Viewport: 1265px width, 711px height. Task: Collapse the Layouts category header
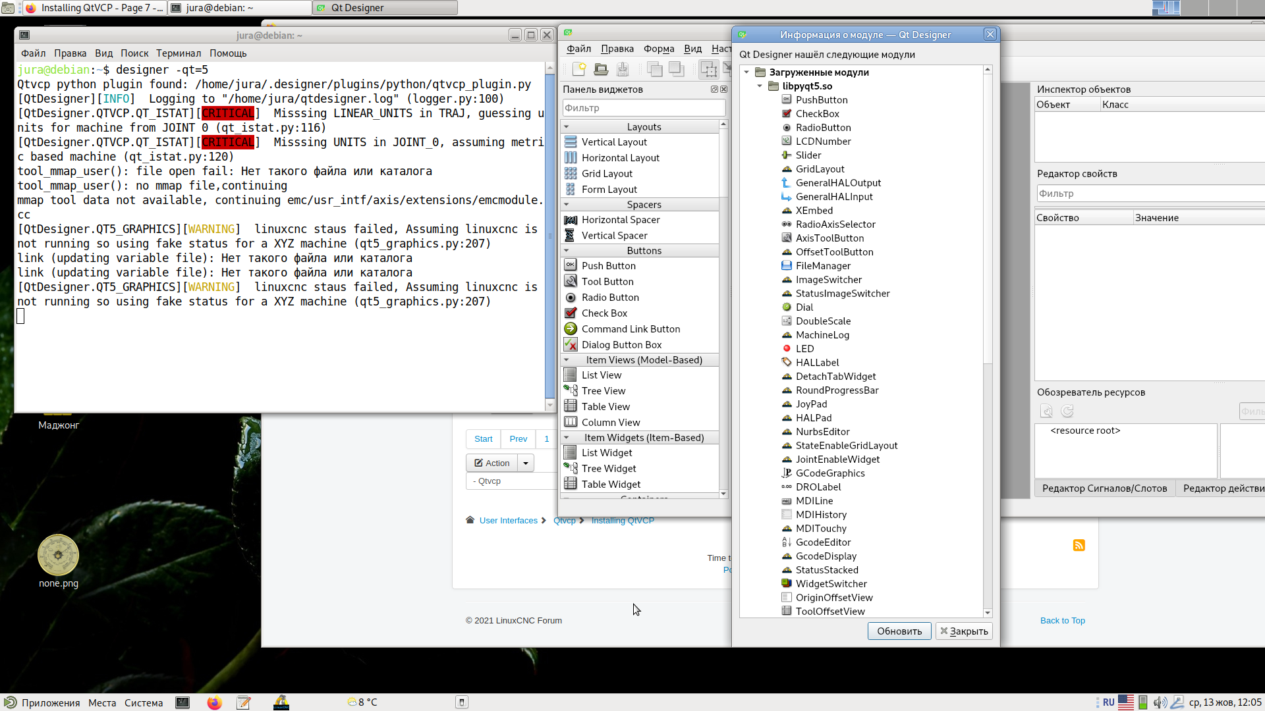coord(639,127)
